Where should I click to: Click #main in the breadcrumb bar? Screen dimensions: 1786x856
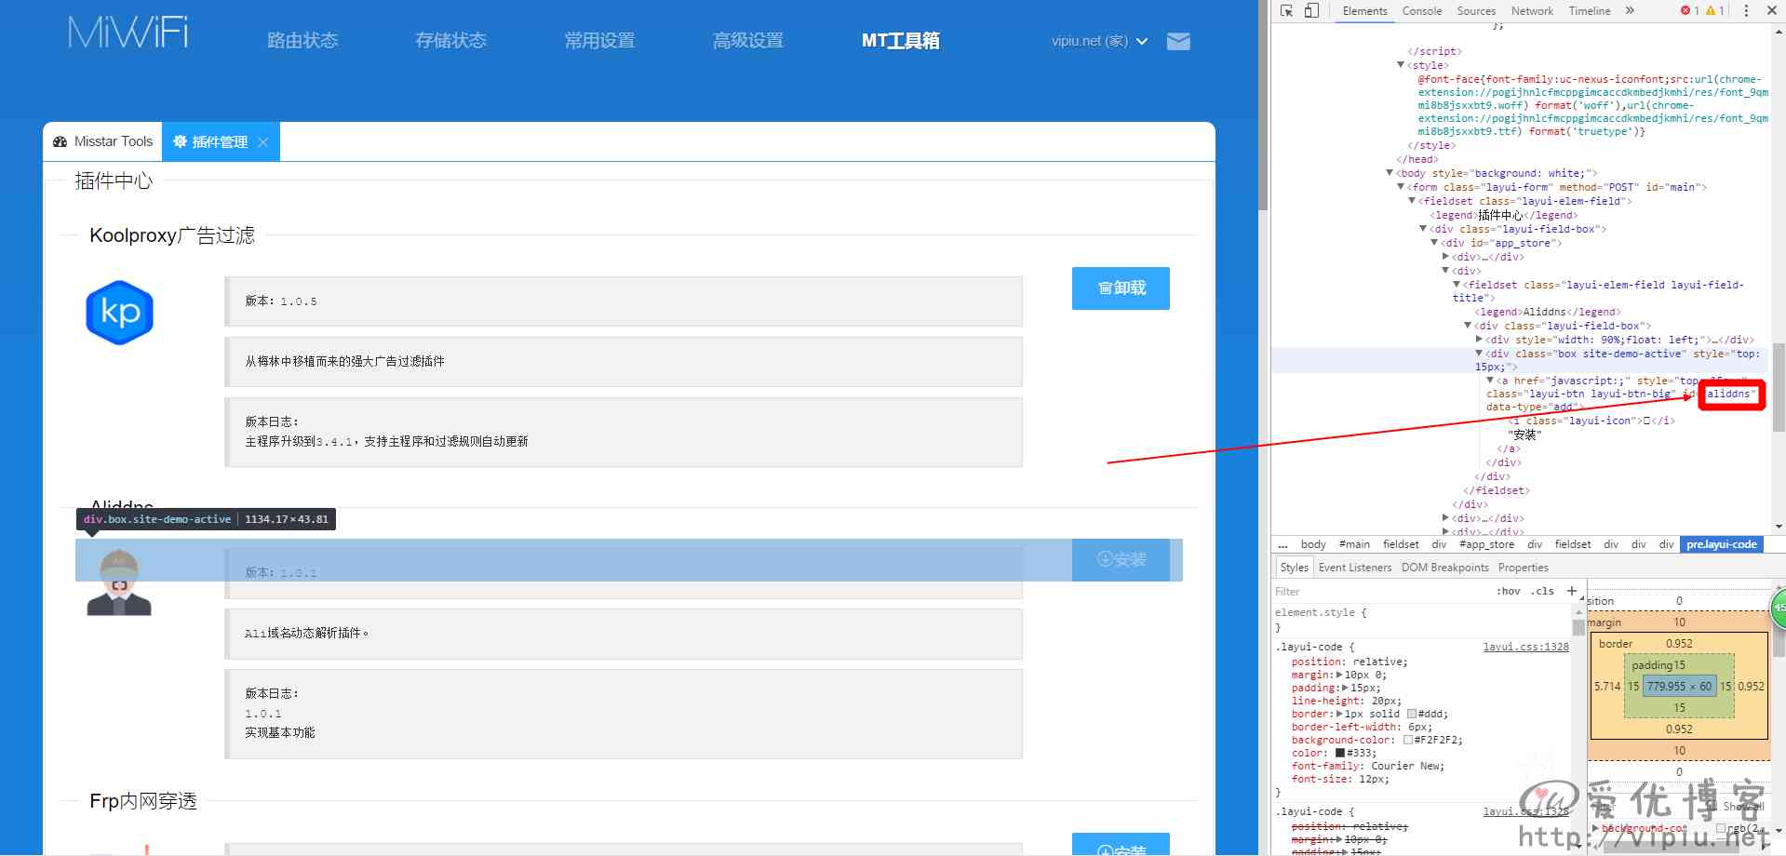click(1354, 544)
